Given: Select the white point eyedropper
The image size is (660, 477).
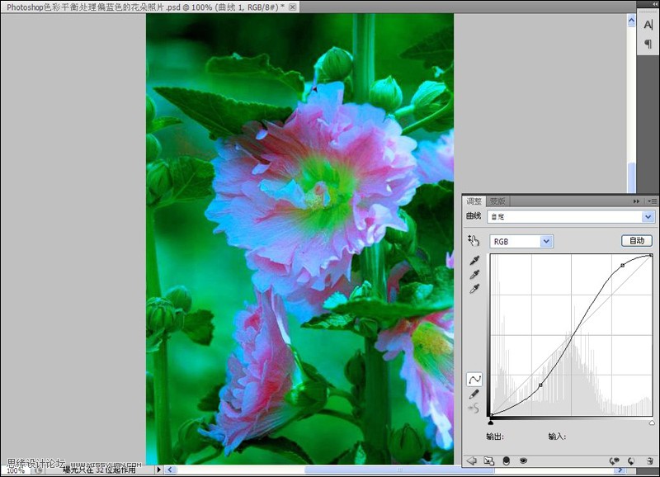Looking at the screenshot, I should click(474, 290).
